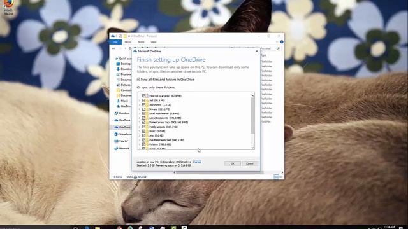Open the Share tab in File Explorer
This screenshot has height=229, width=408.
(x=141, y=42)
